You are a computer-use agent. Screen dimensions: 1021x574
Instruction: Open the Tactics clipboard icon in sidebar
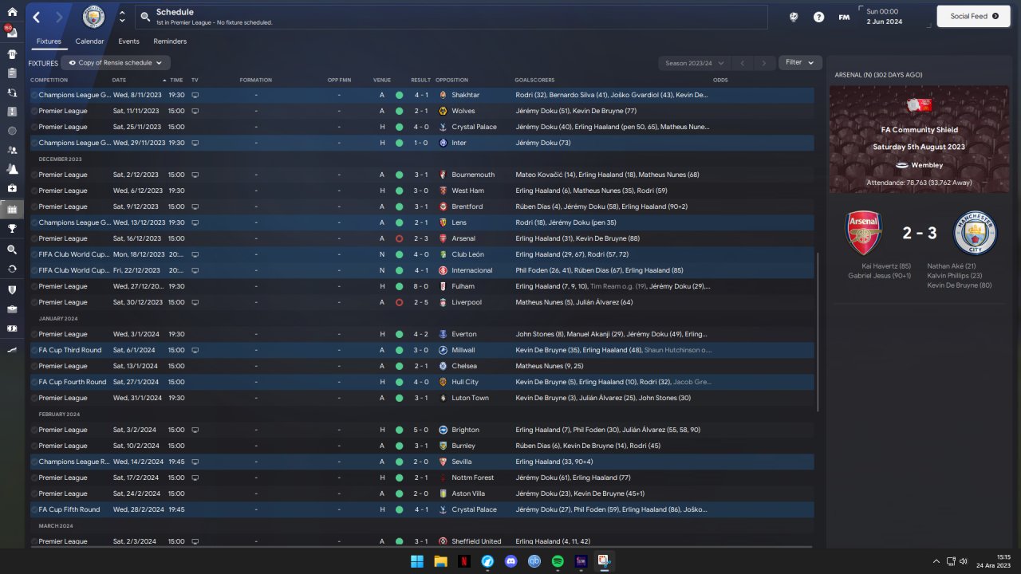point(12,73)
